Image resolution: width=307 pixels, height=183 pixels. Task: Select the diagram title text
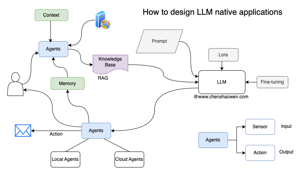click(x=212, y=12)
